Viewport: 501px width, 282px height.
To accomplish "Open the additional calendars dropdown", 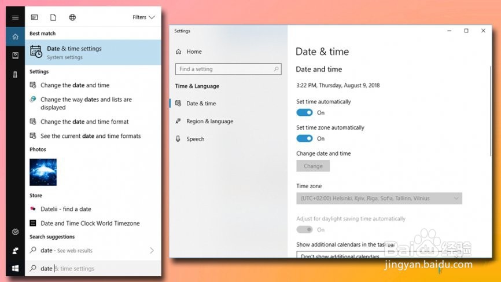I will [x=379, y=255].
